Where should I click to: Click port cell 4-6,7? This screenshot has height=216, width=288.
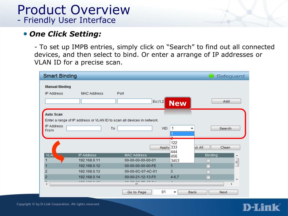tap(175, 177)
